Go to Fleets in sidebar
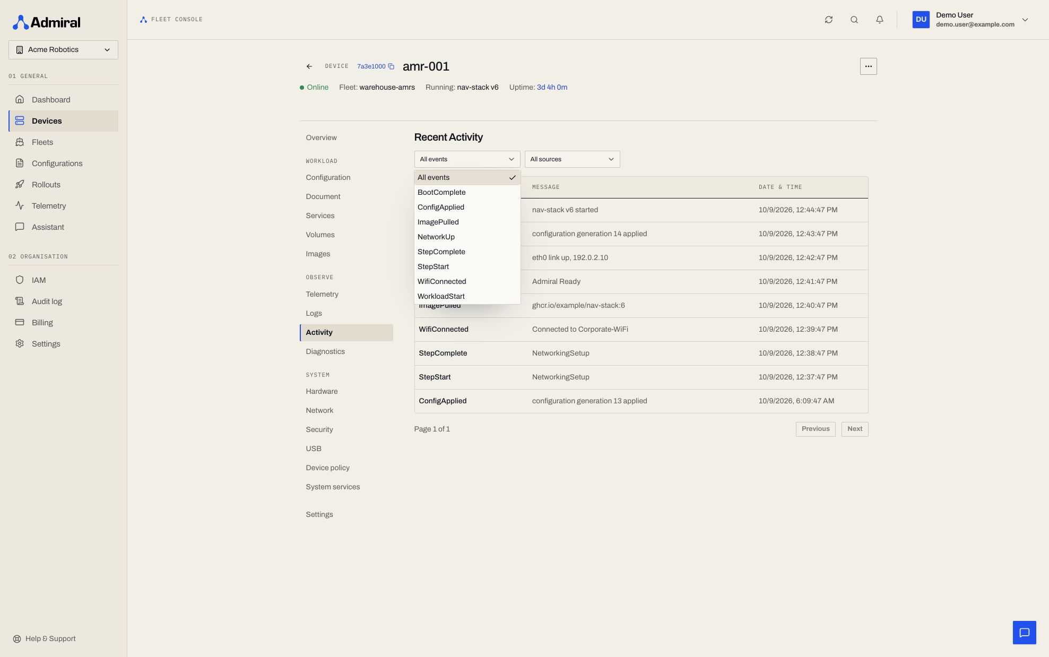This screenshot has height=657, width=1049. pyautogui.click(x=63, y=142)
